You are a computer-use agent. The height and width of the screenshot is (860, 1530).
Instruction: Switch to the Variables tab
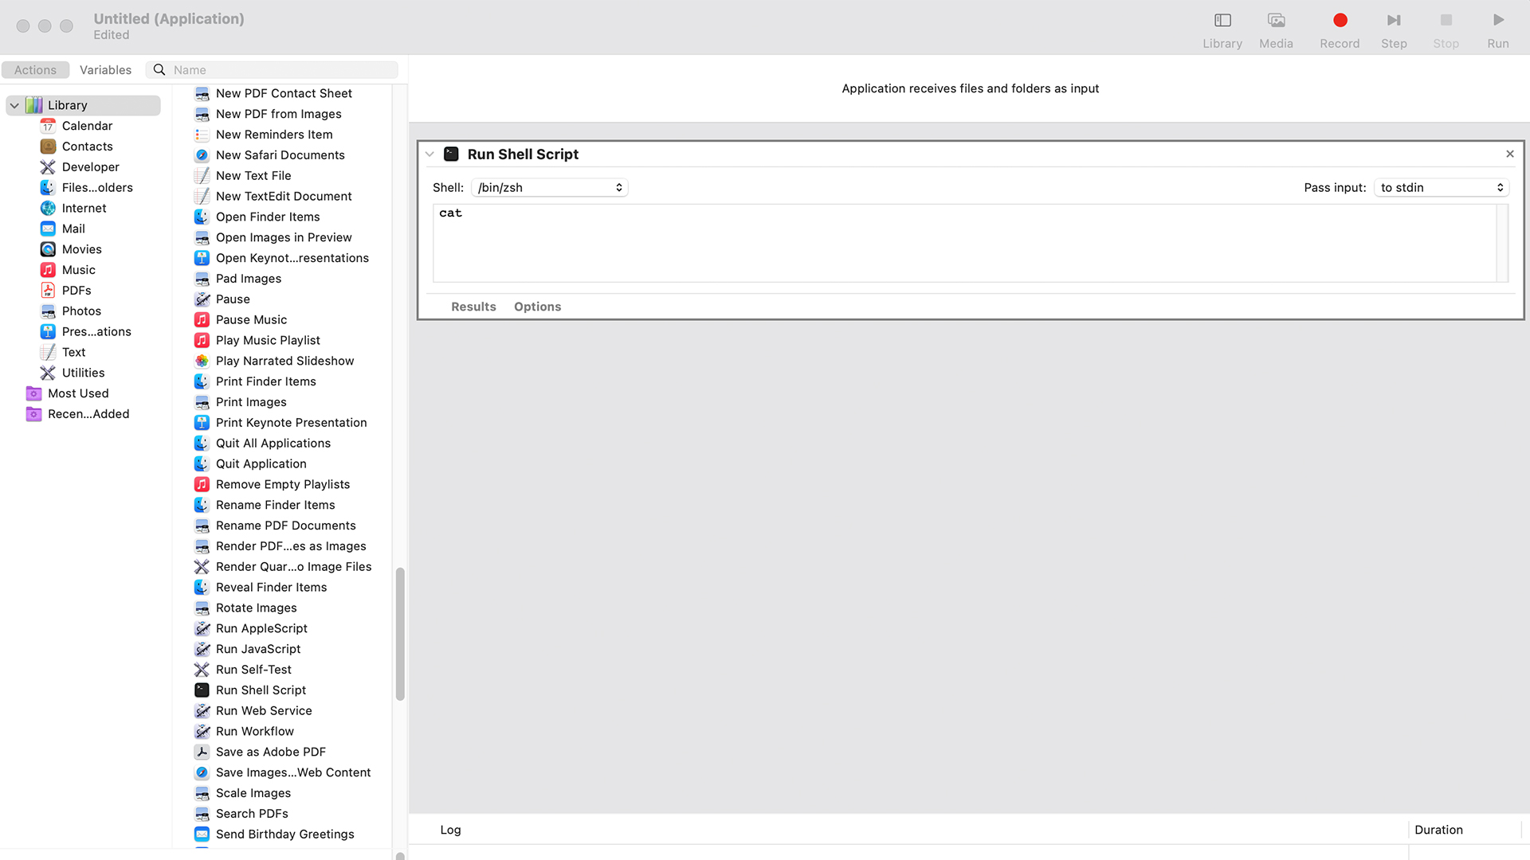pyautogui.click(x=105, y=70)
